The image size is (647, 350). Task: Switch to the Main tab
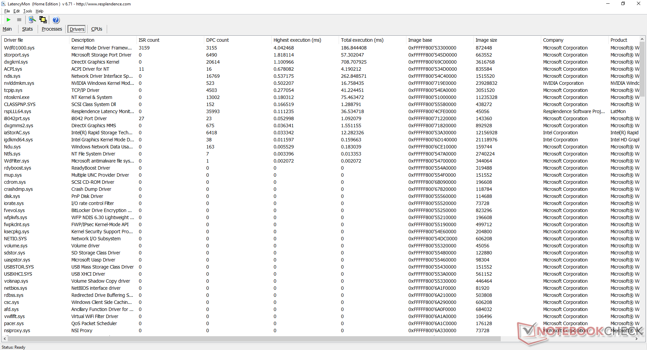pyautogui.click(x=7, y=29)
